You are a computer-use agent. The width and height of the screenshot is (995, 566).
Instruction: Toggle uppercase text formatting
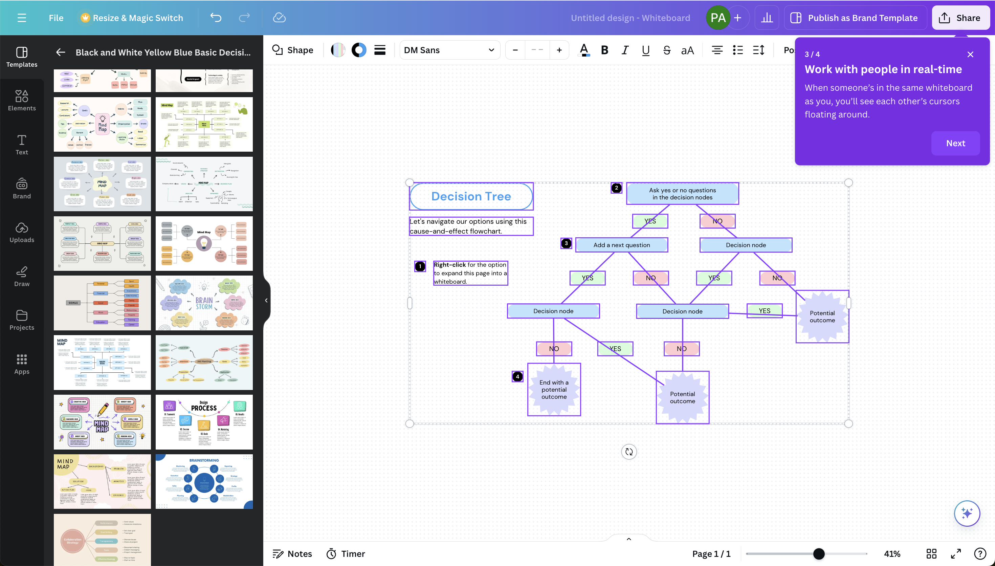pyautogui.click(x=687, y=50)
